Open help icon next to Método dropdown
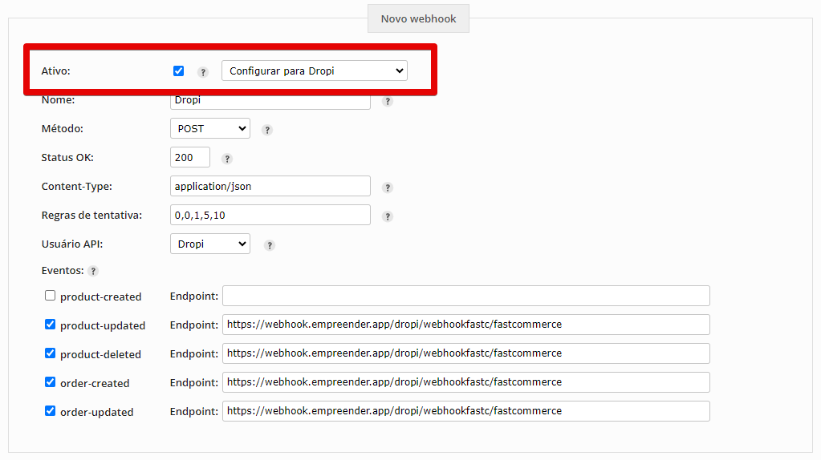Viewport: 821px width, 460px height. pos(267,130)
